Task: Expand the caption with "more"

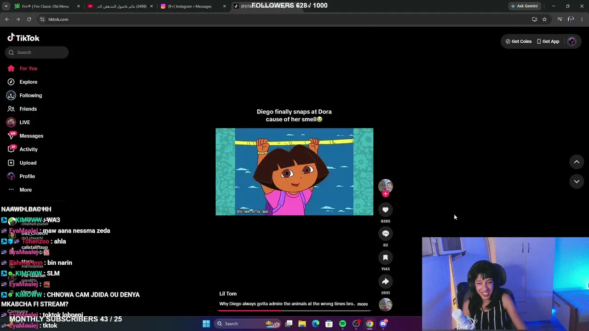Action: 363,304
